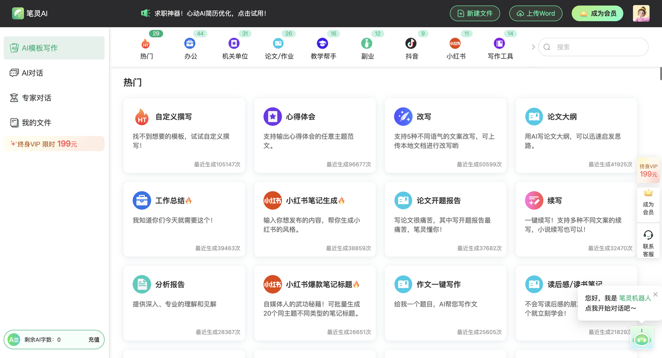
Task: Click 一键续写 description text
Action: click(573, 225)
